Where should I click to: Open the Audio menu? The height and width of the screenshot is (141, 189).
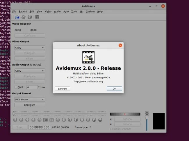point(57,11)
